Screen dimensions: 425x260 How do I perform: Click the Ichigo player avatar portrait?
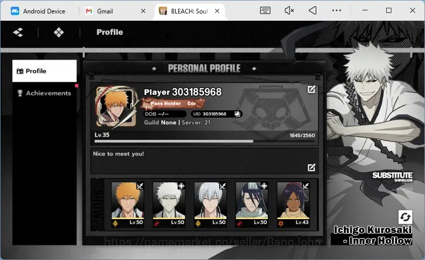[116, 107]
